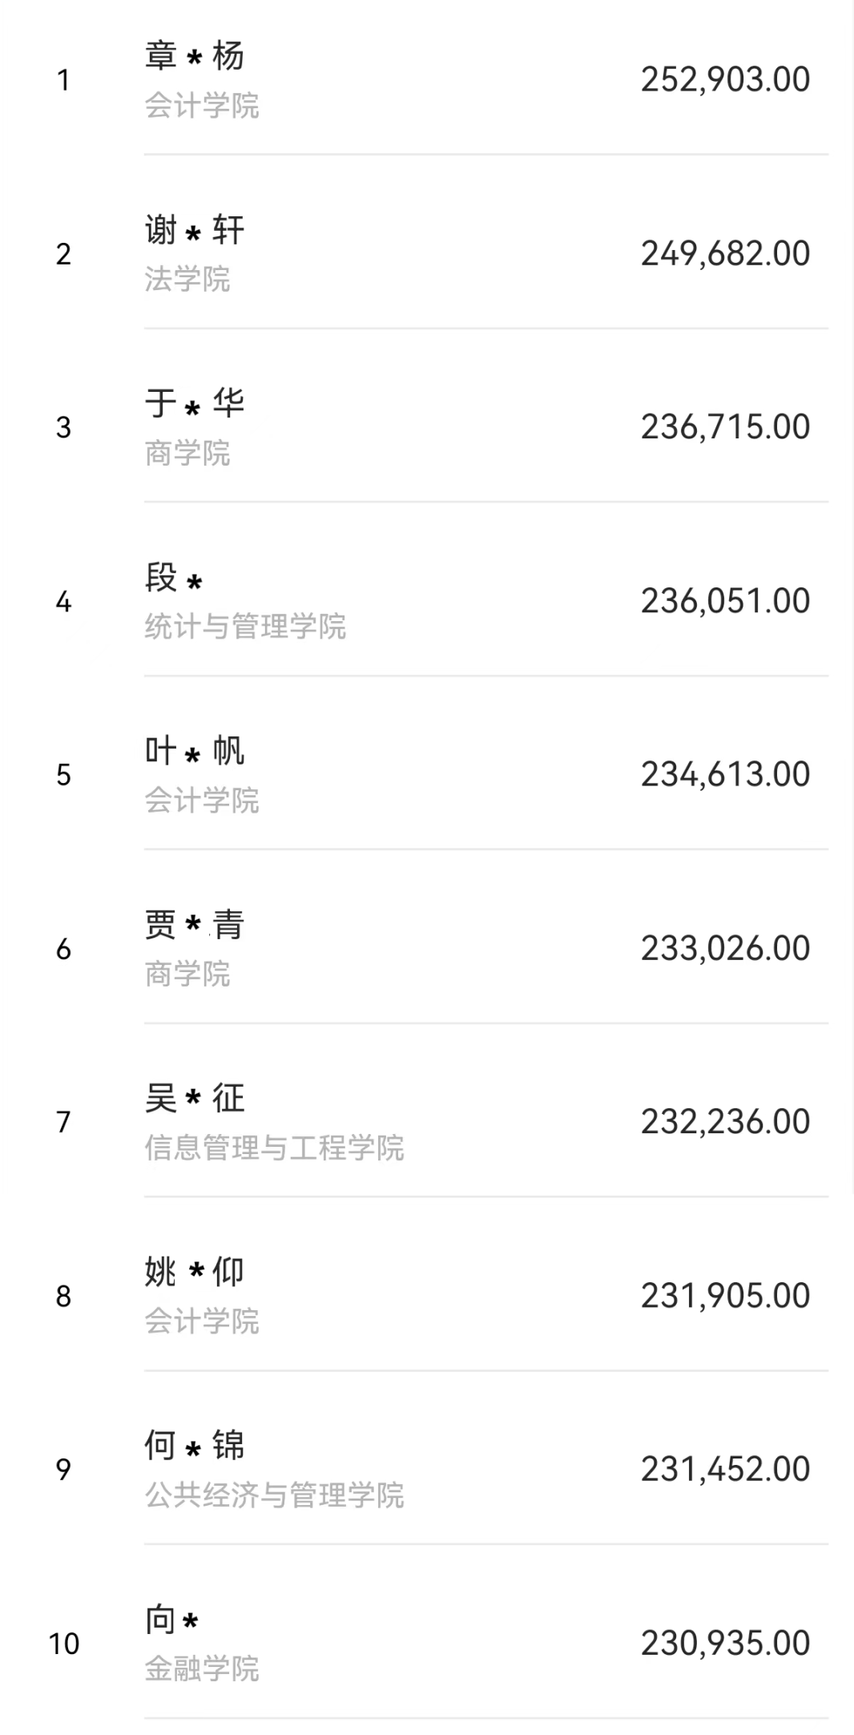Select the name 谢*轩 in the list
This screenshot has width=854, height=1735.
(195, 231)
